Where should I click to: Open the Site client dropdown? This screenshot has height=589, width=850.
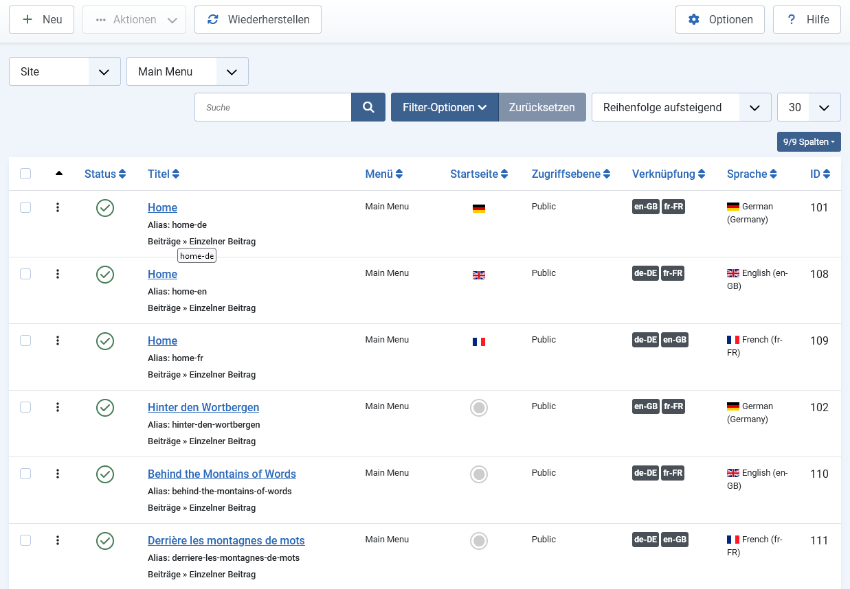point(65,71)
